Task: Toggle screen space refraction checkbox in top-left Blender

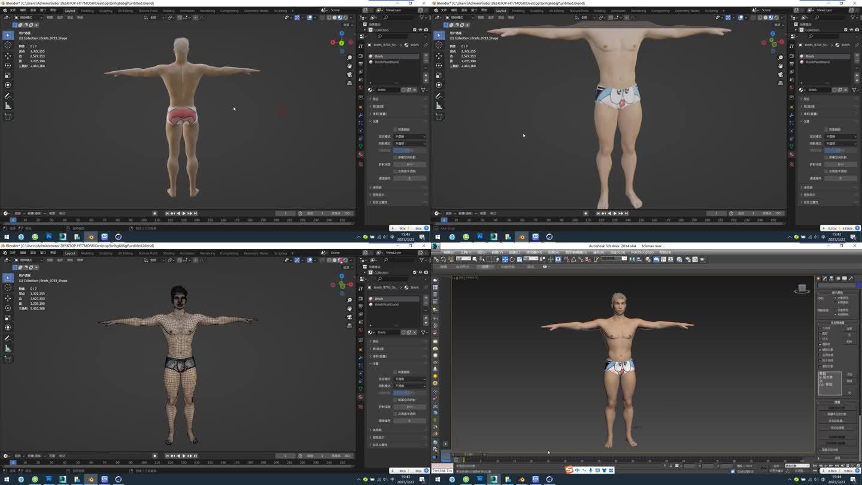Action: [x=395, y=157]
